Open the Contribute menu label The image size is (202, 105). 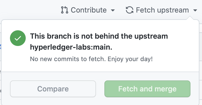tap(89, 10)
